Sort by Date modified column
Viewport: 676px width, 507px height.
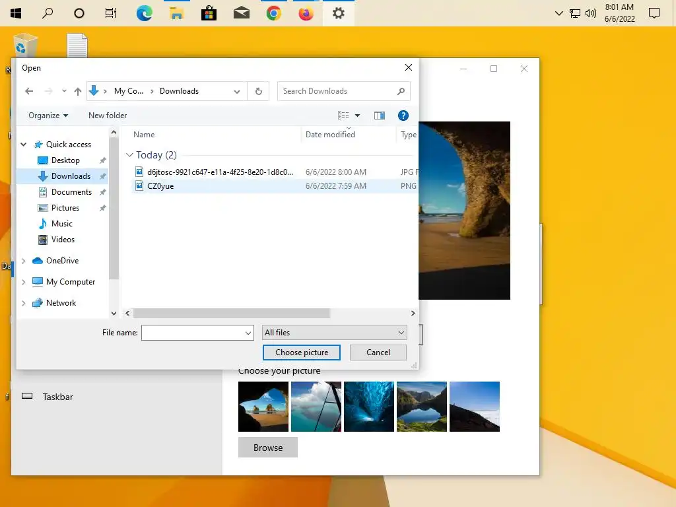(330, 135)
